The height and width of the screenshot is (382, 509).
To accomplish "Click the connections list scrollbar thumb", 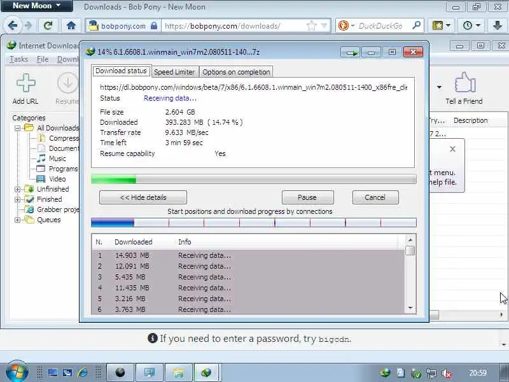I will tap(410, 251).
